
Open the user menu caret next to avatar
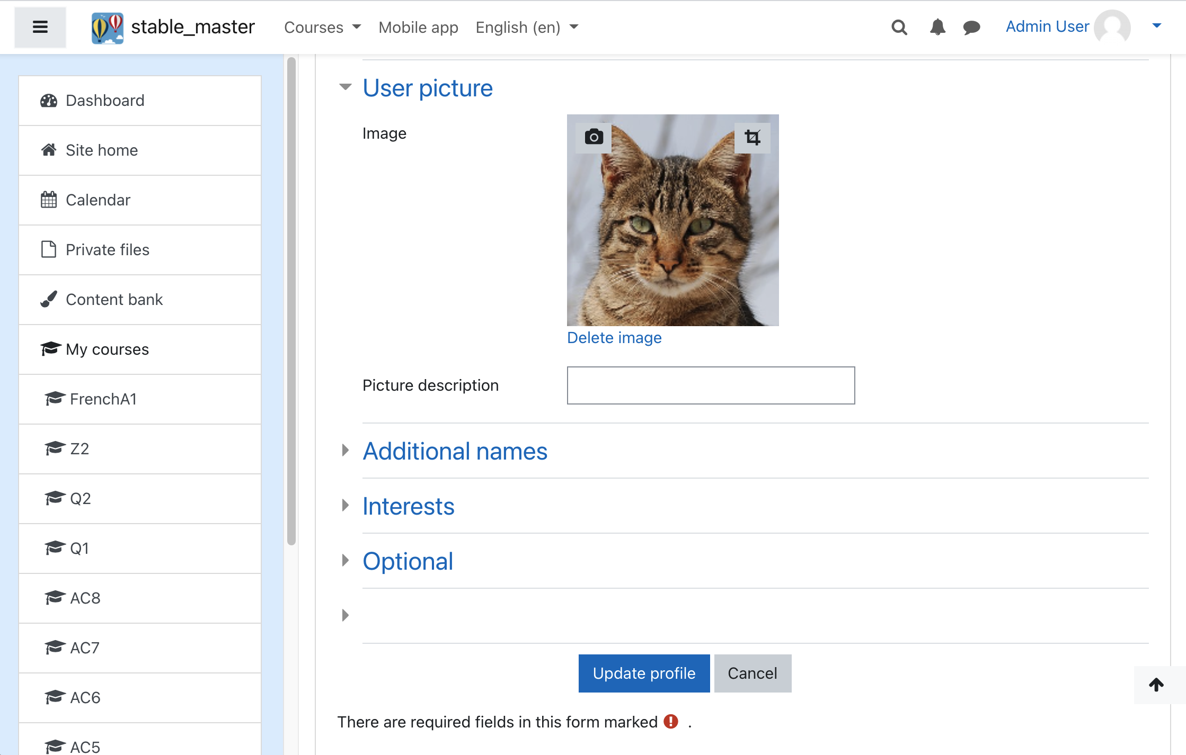[1157, 25]
